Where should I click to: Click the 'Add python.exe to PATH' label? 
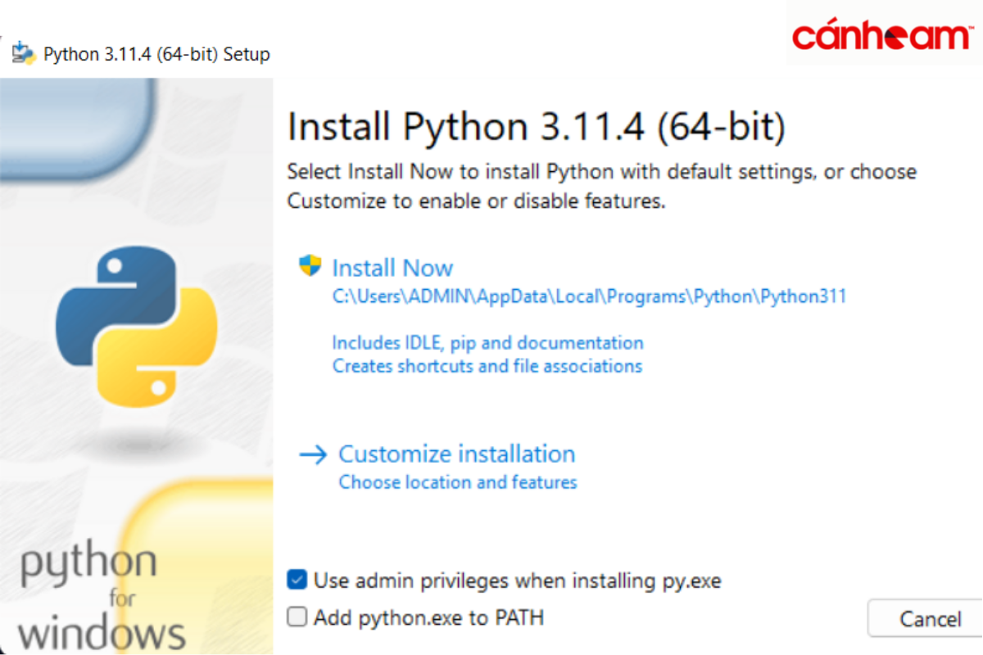428,617
